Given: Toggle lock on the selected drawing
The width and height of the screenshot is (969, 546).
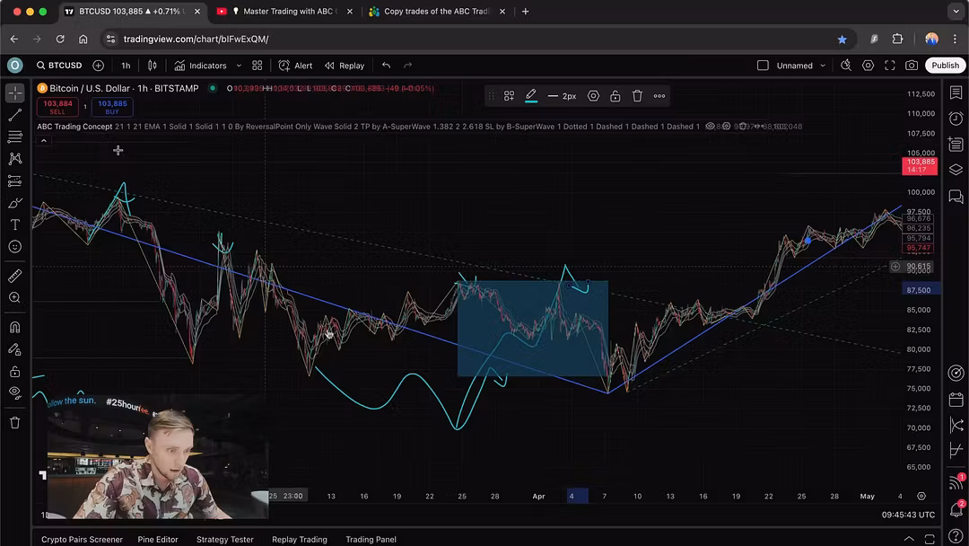Looking at the screenshot, I should (x=615, y=96).
